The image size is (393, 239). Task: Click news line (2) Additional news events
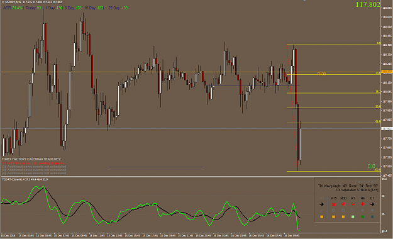click(x=34, y=167)
